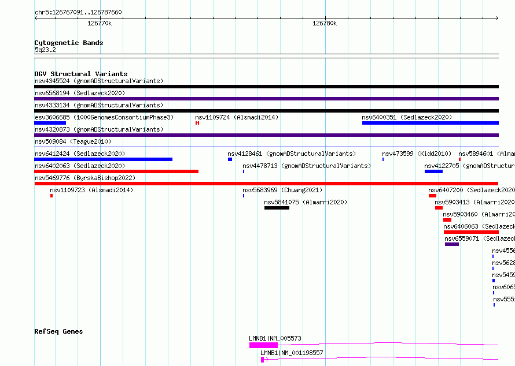Click the blue bar under esv3606685
The width and height of the screenshot is (515, 366).
point(50,123)
